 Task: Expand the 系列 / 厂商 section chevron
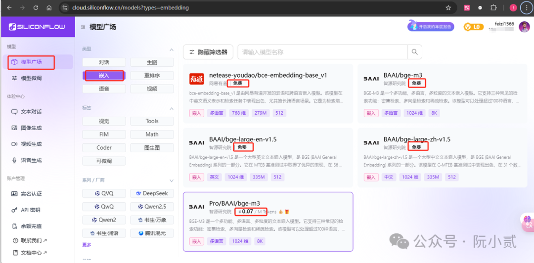(x=171, y=180)
